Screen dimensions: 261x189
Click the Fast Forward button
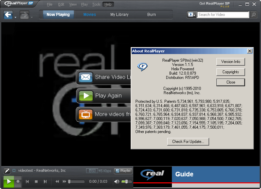[x=64, y=182]
